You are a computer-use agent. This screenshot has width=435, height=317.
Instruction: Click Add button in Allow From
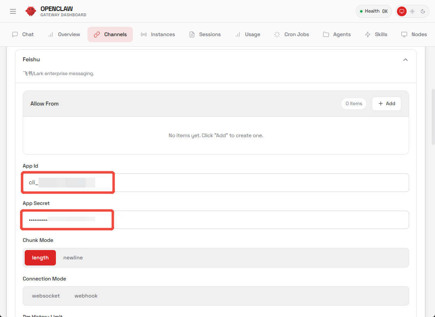pyautogui.click(x=386, y=104)
